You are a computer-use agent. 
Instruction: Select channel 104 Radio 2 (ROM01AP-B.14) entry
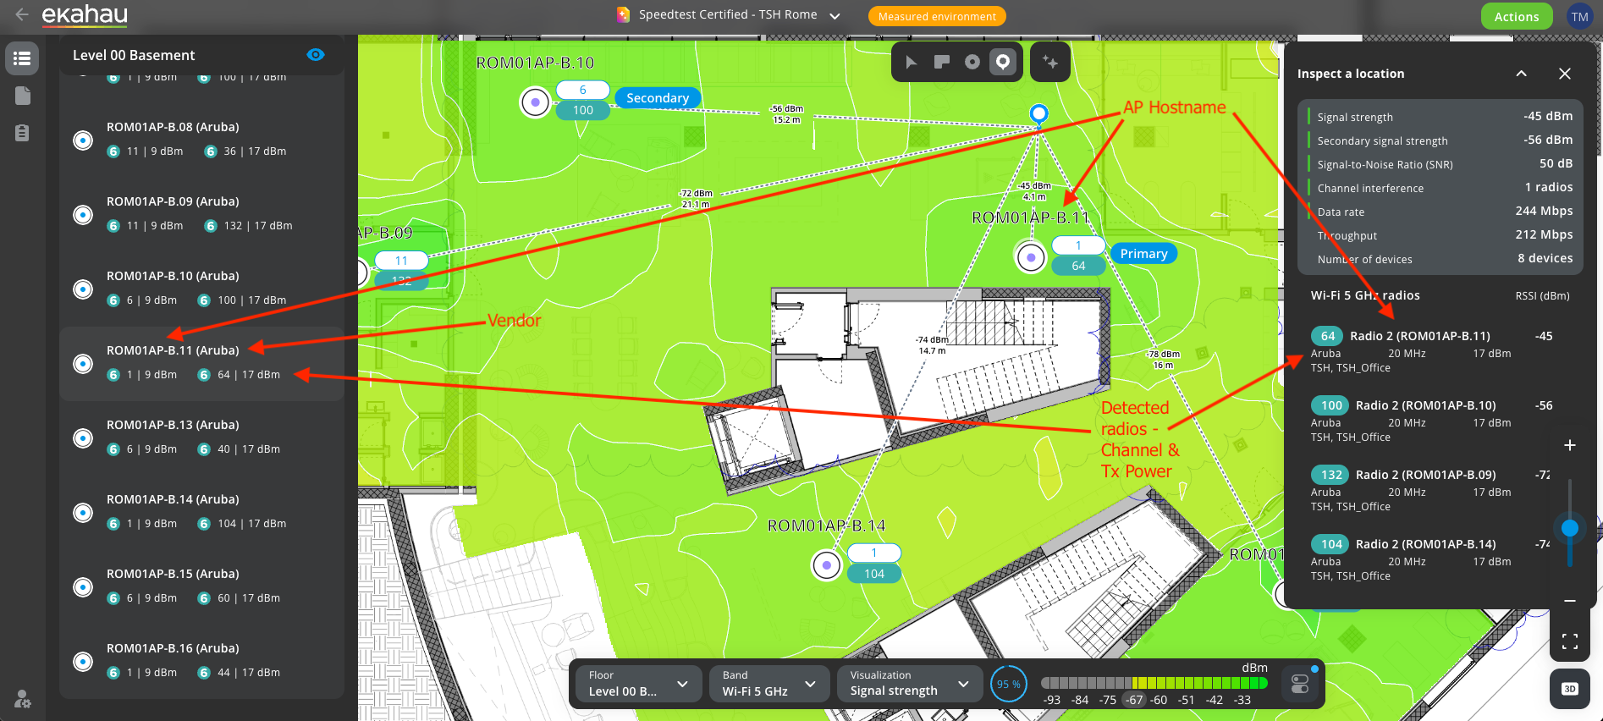[x=1431, y=559]
